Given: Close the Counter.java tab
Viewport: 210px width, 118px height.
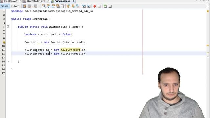Looking at the screenshot, I should point(20,1).
